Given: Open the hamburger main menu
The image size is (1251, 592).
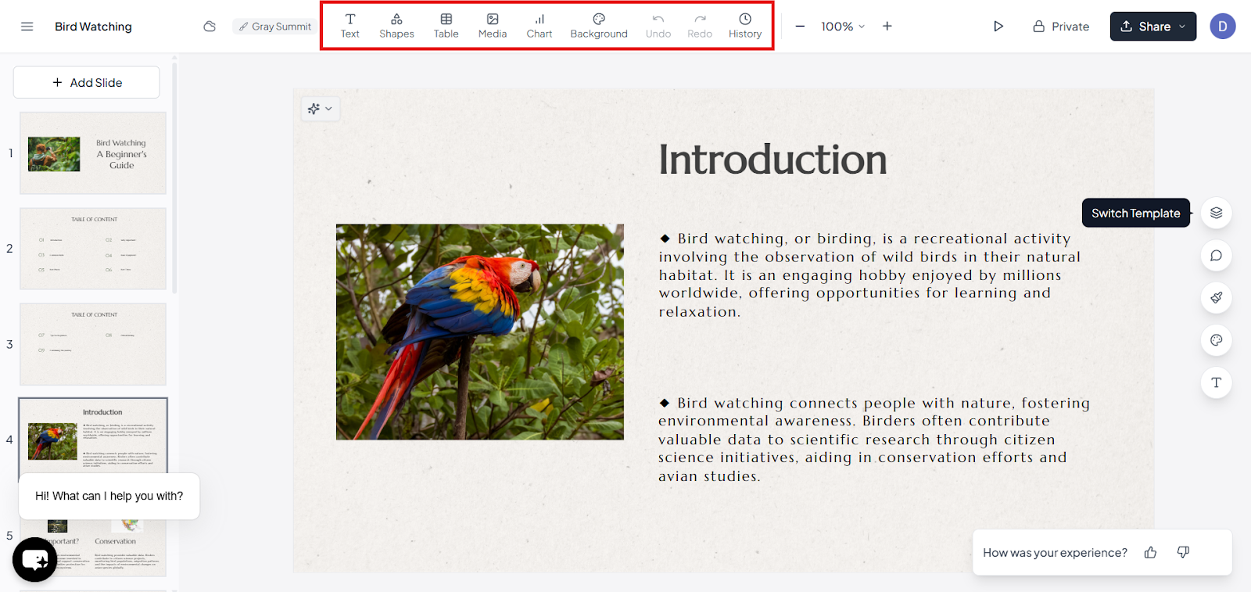Looking at the screenshot, I should tap(27, 27).
